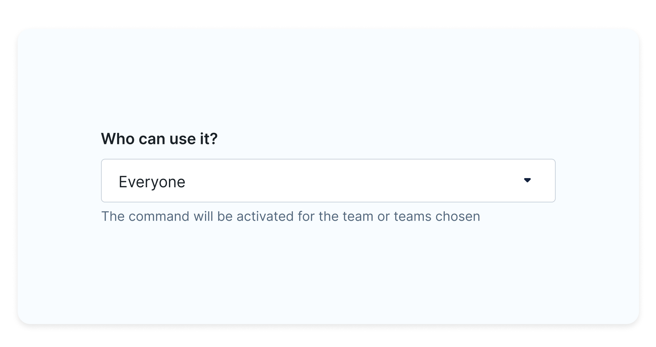
Task: Click the bordered selection container
Action: pyautogui.click(x=328, y=180)
